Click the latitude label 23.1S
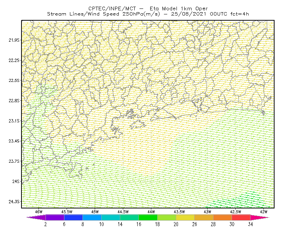This screenshot has height=228, width=296. click(x=14, y=121)
